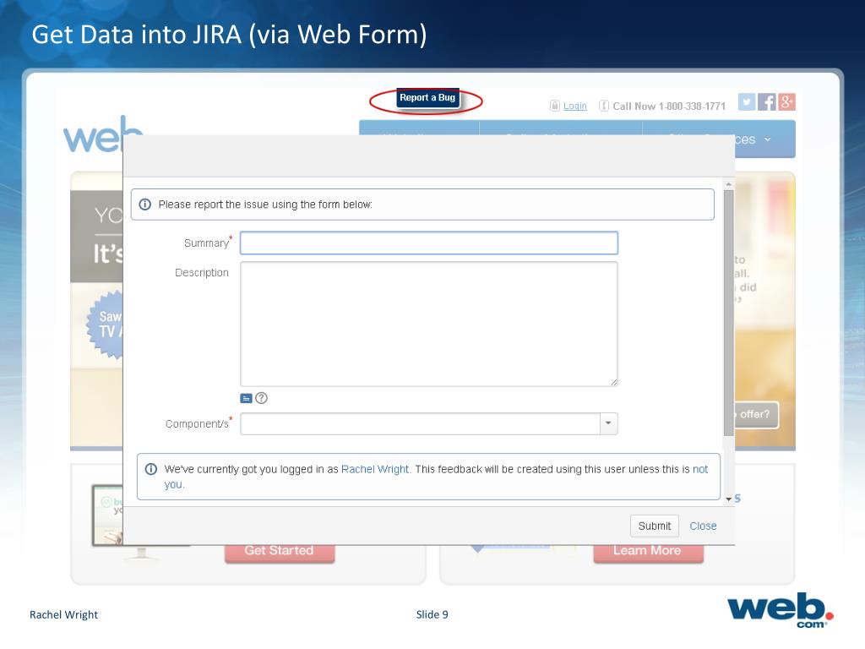This screenshot has width=865, height=649.
Task: Click the 'not you' link
Action: point(700,469)
